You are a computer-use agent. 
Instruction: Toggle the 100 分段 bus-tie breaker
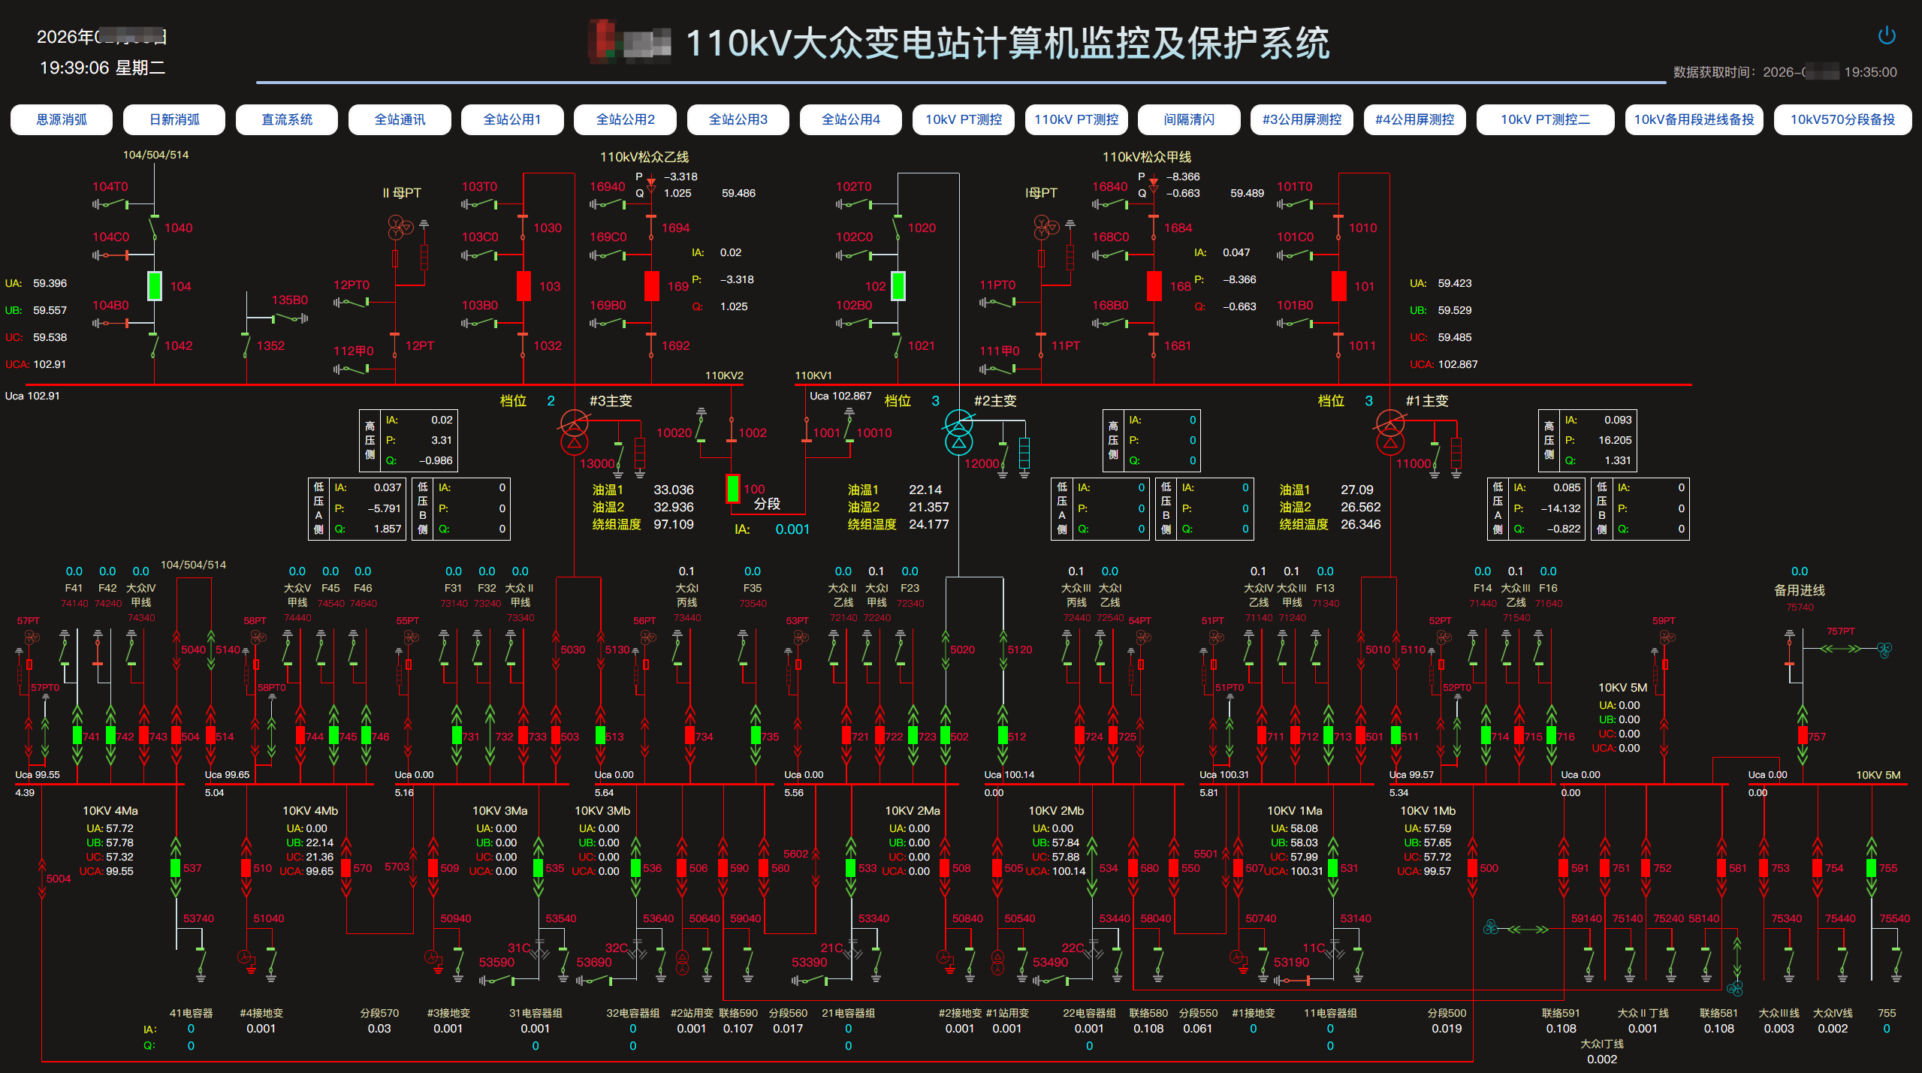coord(733,489)
